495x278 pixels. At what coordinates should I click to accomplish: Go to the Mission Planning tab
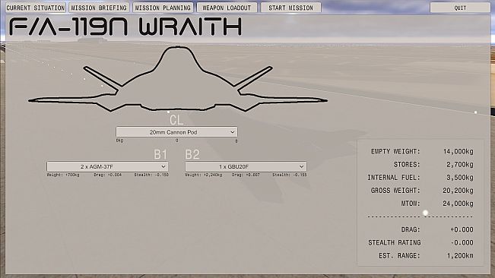click(163, 8)
